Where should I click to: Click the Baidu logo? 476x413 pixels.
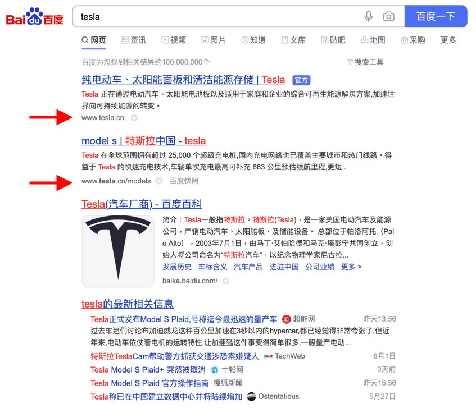coord(35,17)
